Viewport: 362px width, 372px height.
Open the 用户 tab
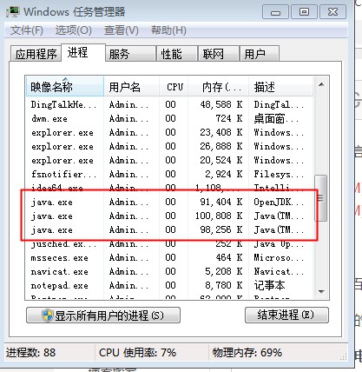point(260,54)
